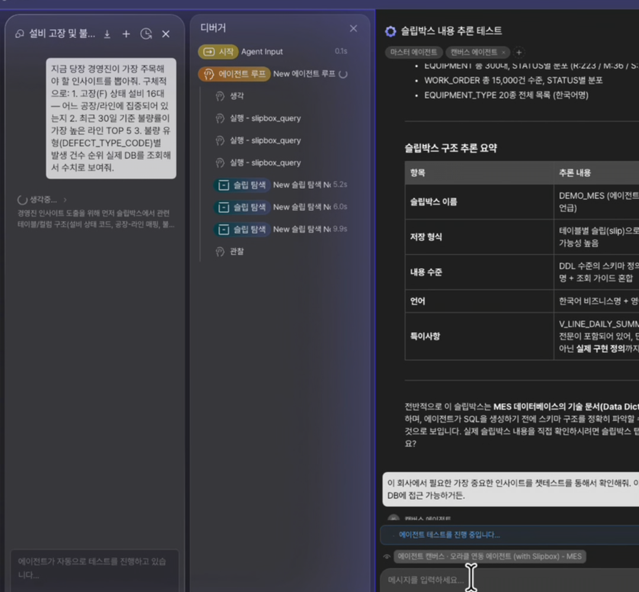Click the 슬립박스 이름 table cell

pos(479,202)
